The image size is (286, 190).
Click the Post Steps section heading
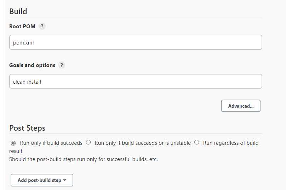(27, 128)
